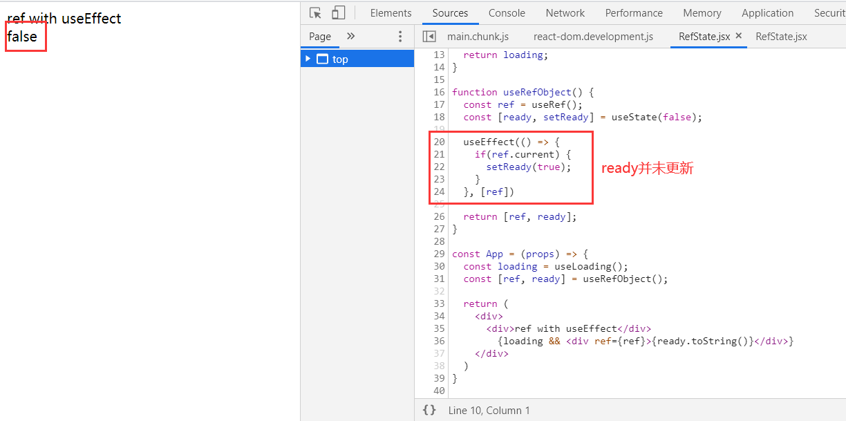Click the 'return loading;' code line
Viewport: 846px width, 421px height.
click(506, 55)
